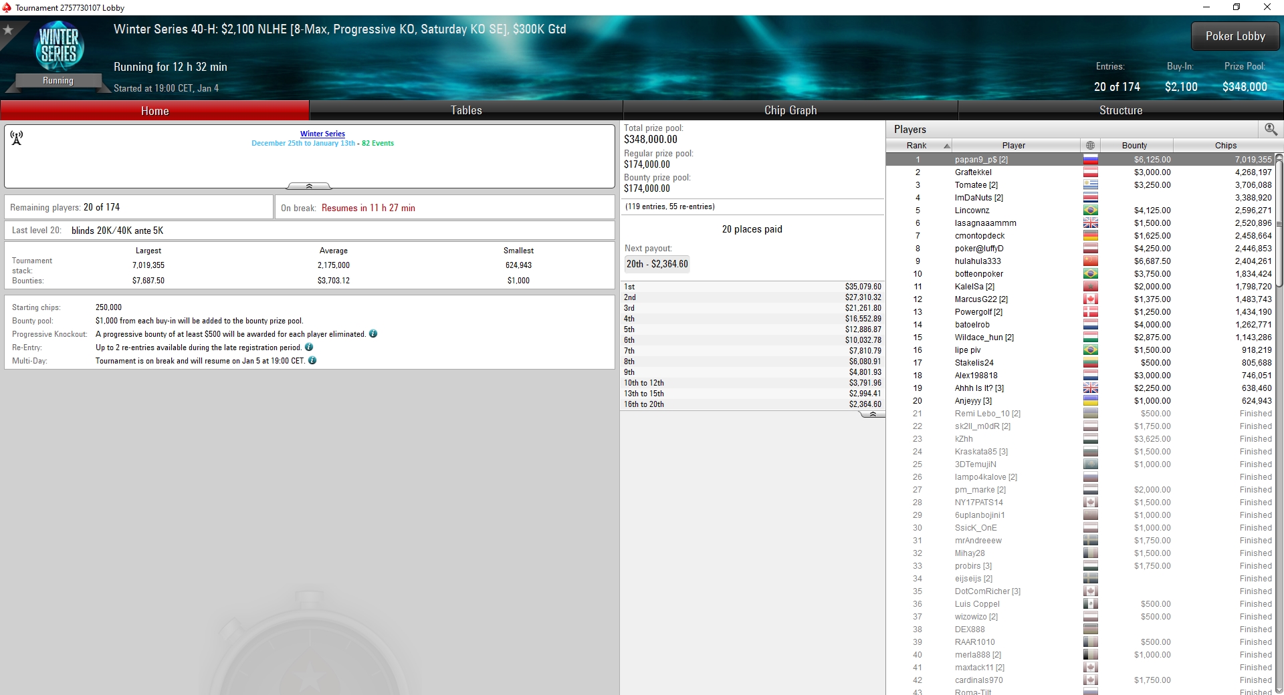Select finished player NY17PATS14 row
This screenshot has height=695, width=1284.
1081,503
